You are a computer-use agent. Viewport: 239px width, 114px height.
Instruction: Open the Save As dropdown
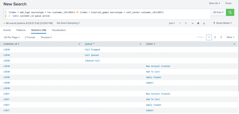214,3
